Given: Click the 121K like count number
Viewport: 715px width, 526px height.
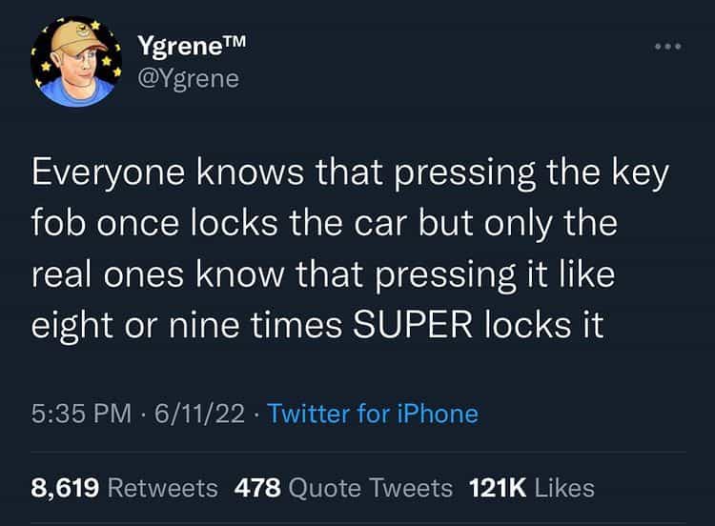Looking at the screenshot, I should tap(498, 489).
